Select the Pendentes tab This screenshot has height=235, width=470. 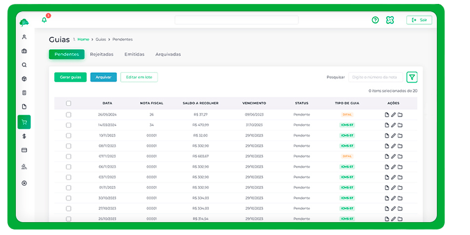coord(67,54)
